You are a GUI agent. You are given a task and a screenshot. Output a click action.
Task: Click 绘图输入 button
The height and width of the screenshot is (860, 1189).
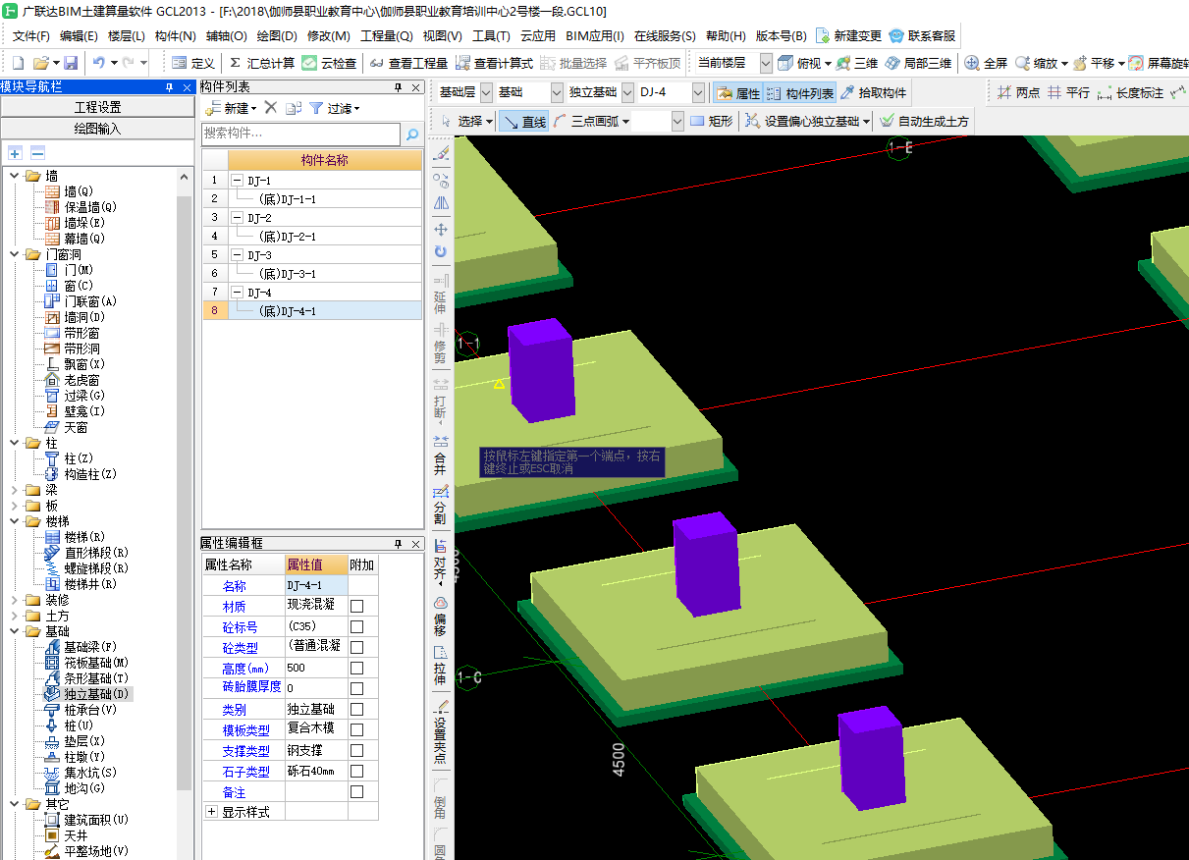tap(98, 129)
